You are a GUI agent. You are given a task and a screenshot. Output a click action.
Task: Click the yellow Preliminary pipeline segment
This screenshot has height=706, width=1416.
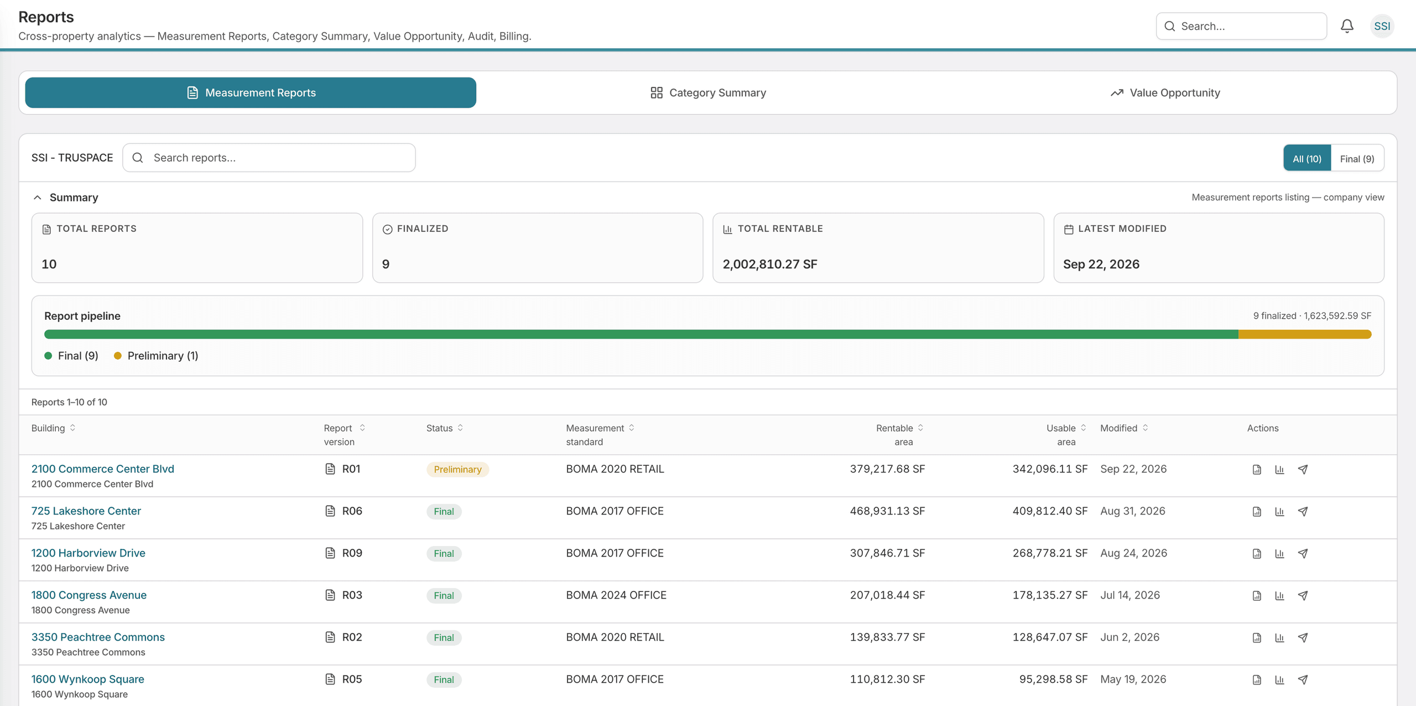click(1305, 334)
